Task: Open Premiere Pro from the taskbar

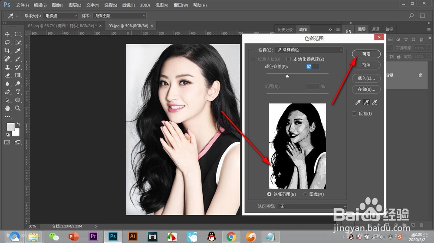Action: point(93,237)
